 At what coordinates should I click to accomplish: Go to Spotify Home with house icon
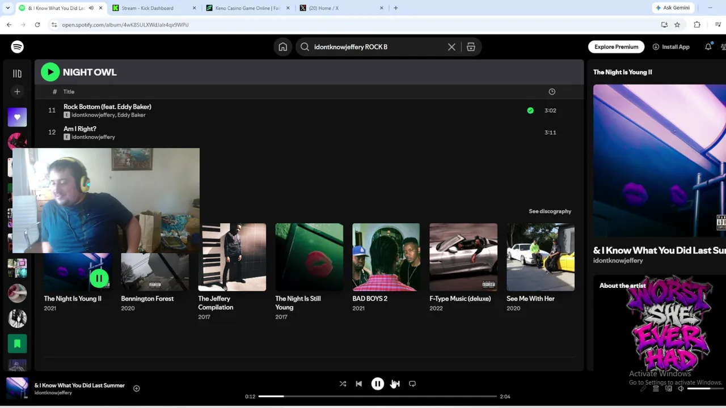[x=282, y=47]
